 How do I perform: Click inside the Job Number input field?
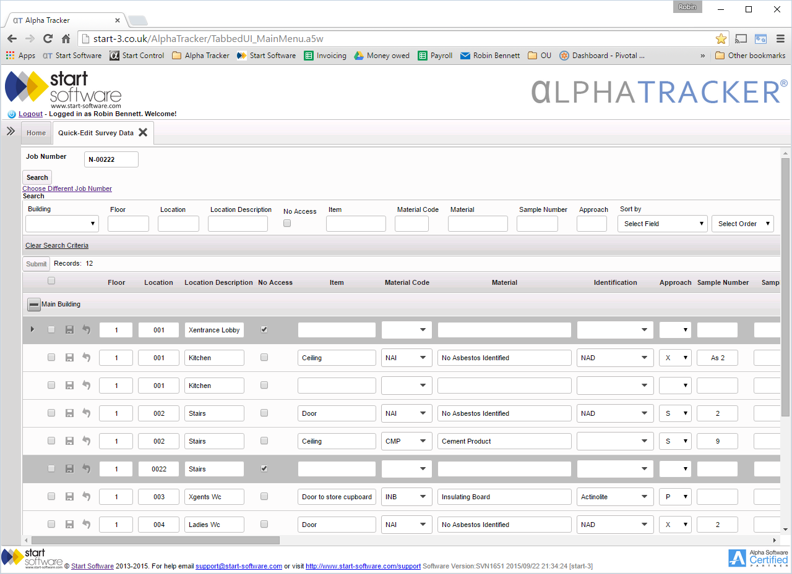(x=111, y=159)
